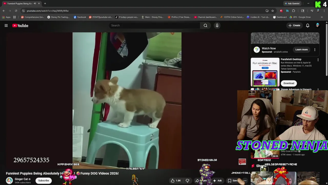Open the Facebook bookmark
Screen dimensions: 328x185
[x=80, y=17]
